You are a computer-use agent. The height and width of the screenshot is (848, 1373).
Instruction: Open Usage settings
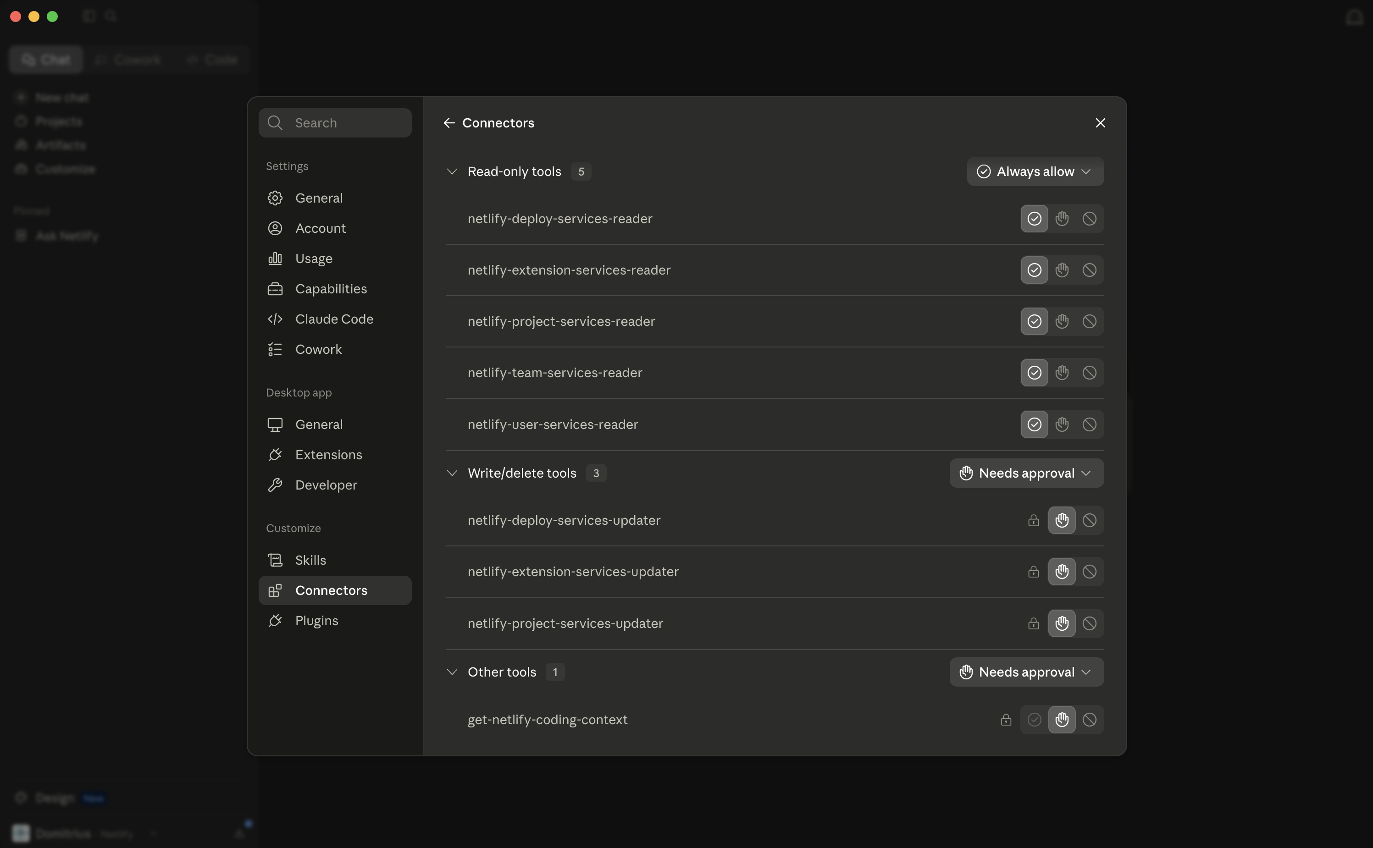pyautogui.click(x=335, y=259)
